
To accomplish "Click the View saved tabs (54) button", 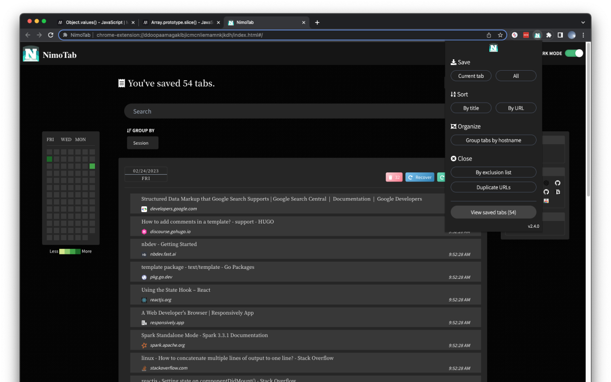I will click(493, 212).
